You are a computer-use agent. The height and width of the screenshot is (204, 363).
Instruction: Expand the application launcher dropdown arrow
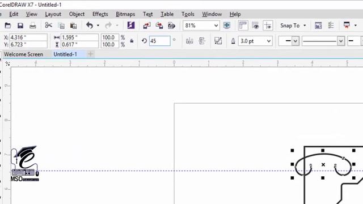click(356, 25)
